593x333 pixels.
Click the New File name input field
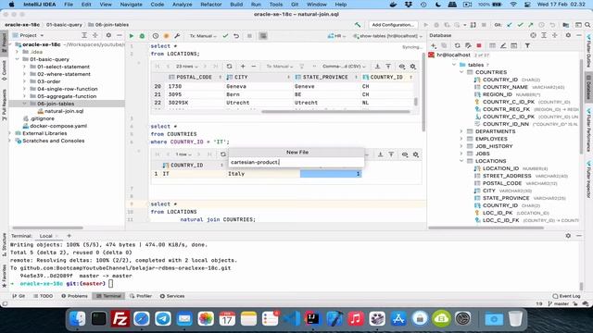click(296, 162)
